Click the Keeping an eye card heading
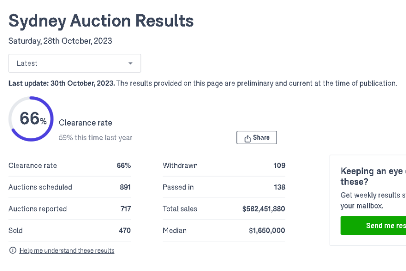 tap(374, 177)
